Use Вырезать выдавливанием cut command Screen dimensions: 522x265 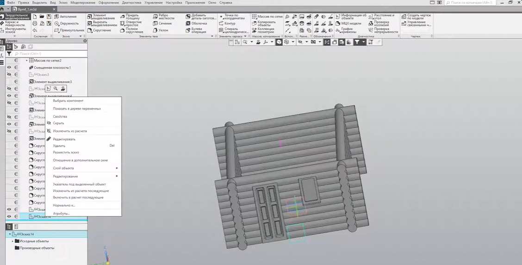pyautogui.click(x=102, y=23)
